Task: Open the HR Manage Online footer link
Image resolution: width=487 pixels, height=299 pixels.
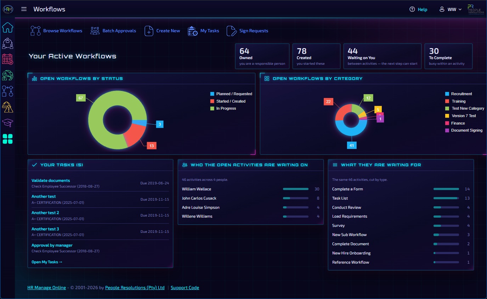Action: (47, 288)
